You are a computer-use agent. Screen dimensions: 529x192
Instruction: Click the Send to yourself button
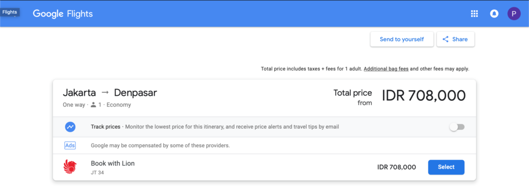pyautogui.click(x=402, y=39)
